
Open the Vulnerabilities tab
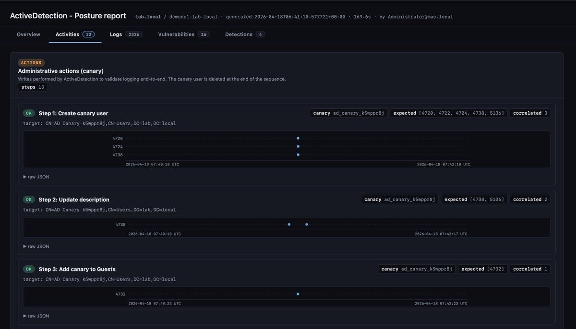[180, 34]
